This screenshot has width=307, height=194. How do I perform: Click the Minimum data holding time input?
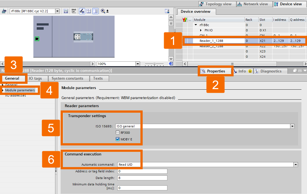coord(142,188)
